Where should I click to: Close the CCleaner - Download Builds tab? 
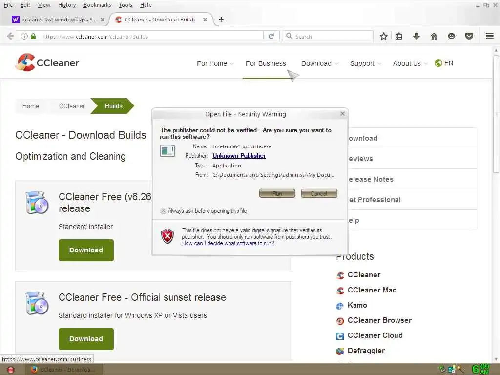pyautogui.click(x=205, y=20)
